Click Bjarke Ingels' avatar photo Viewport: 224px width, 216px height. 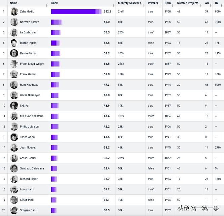click(x=14, y=43)
